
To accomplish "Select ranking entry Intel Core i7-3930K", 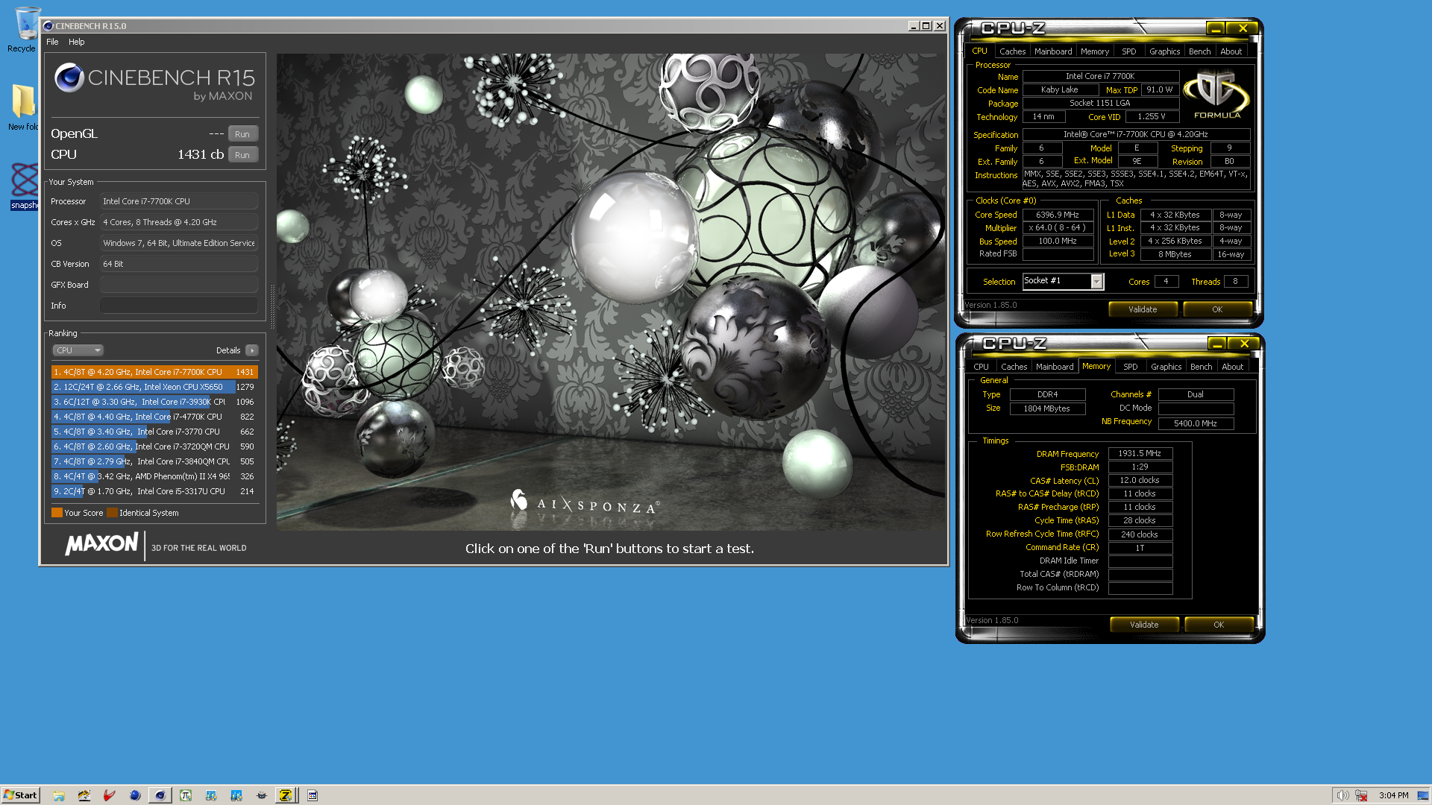I will click(154, 402).
